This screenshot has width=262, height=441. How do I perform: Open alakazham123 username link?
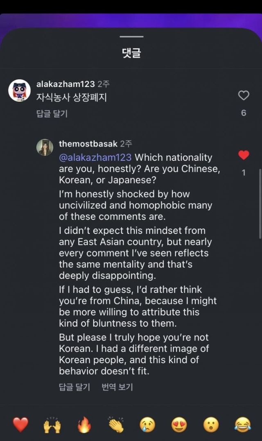point(65,84)
